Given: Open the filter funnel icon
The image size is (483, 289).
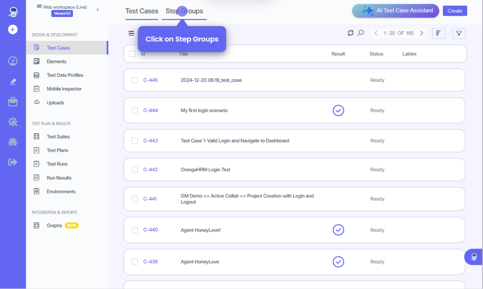Looking at the screenshot, I should [458, 34].
